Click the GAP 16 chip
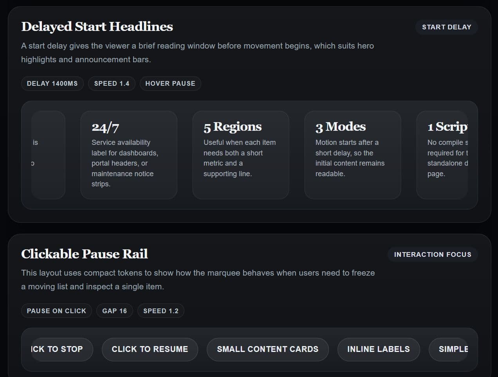Viewport: 498px width, 377px height. click(114, 310)
